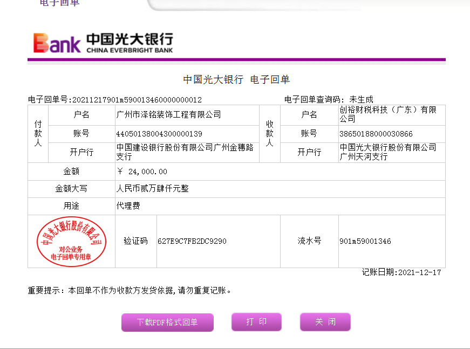Click the 重要提示 notice line
470x349 pixels.
click(x=129, y=290)
